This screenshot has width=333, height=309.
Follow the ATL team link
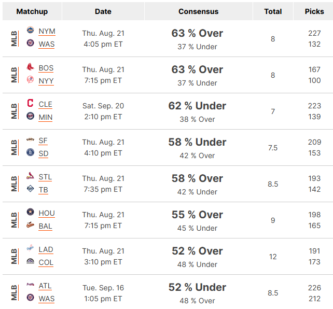(x=45, y=286)
